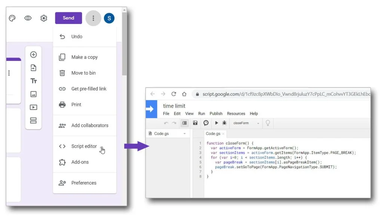Click the add question plus icon
Viewport: 383px width, 218px height.
33,55
